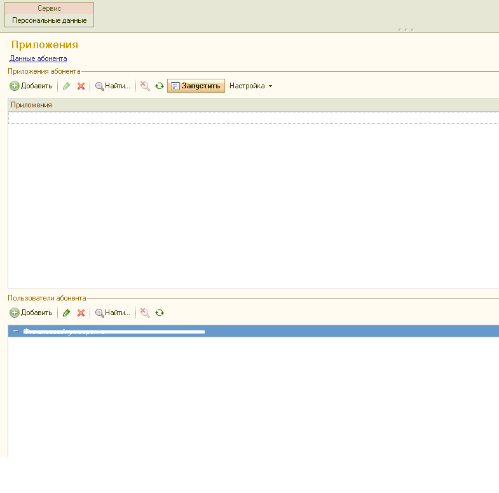499x493 pixels.
Task: Open Персональные данные menu item
Action: tap(50, 20)
